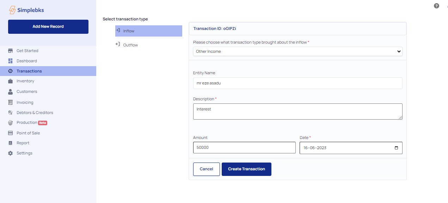
Task: Click the Create Transaction button
Action: pyautogui.click(x=246, y=169)
